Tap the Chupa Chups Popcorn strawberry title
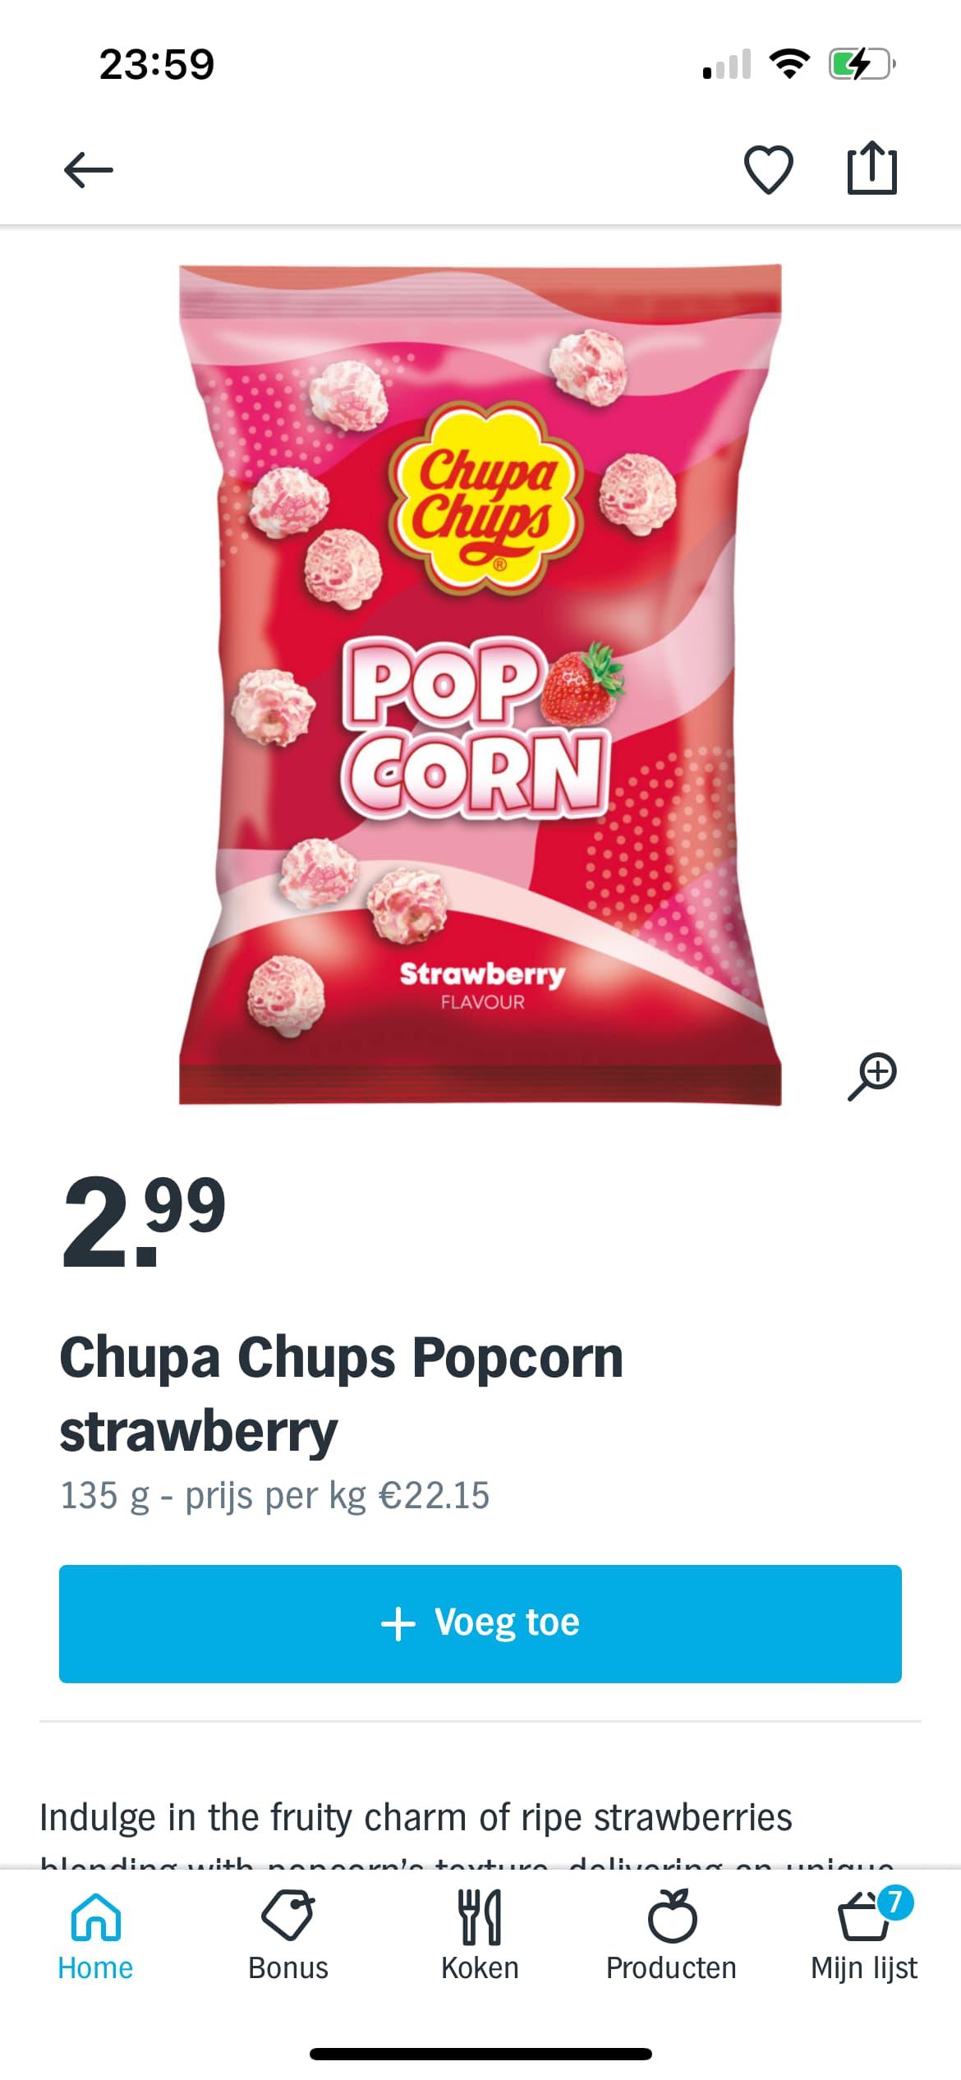This screenshot has width=961, height=2080. tap(341, 1393)
